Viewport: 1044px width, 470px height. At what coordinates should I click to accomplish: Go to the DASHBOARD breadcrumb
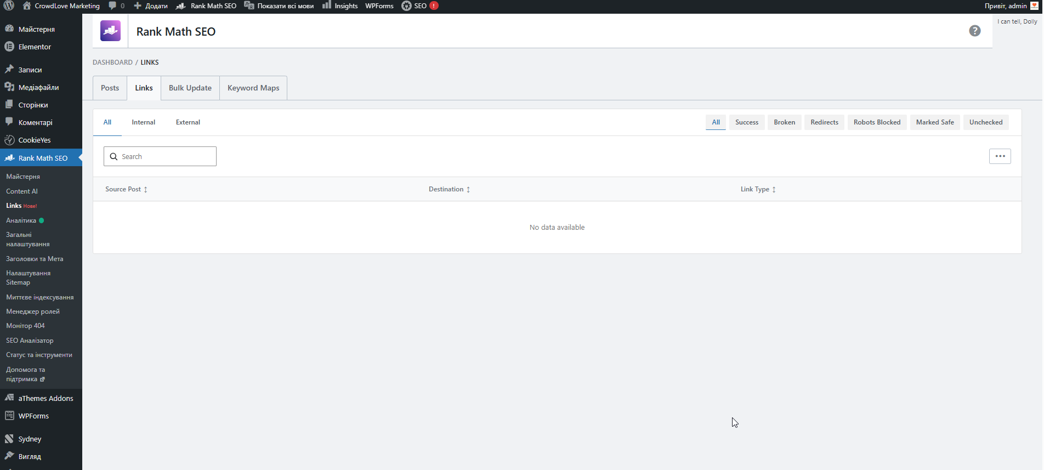pos(112,63)
